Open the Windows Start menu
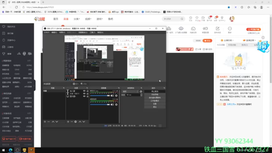 [3, 150]
